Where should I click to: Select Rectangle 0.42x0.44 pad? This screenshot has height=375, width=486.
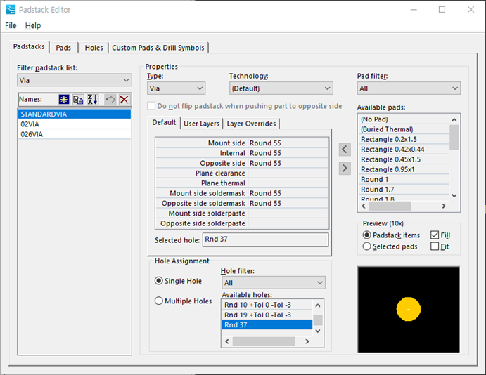pos(404,149)
